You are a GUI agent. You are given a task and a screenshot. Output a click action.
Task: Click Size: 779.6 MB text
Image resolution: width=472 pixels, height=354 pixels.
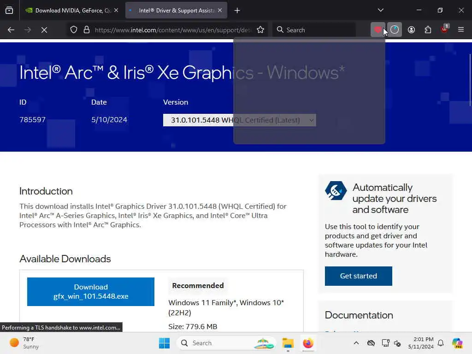[x=193, y=327]
